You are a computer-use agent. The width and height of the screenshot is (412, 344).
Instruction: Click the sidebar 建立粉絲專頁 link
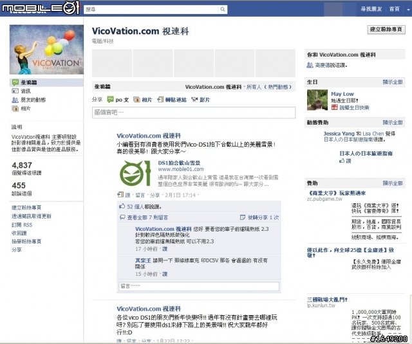tap(26, 208)
